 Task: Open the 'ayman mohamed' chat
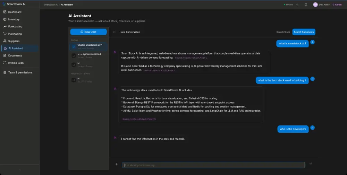pos(88,55)
